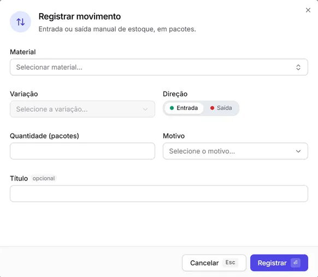The height and width of the screenshot is (277, 318).
Task: Select the Saída direction option
Action: click(x=221, y=108)
